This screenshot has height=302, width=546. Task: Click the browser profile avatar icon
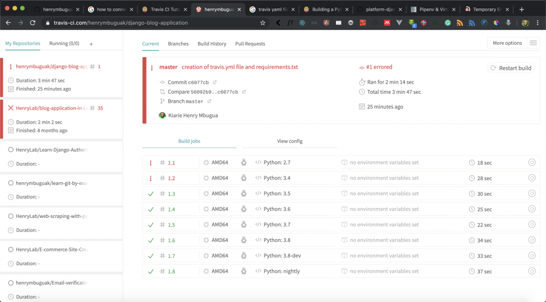tap(525, 23)
